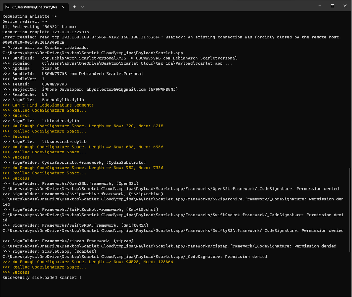Image resolution: width=352 pixels, height=297 pixels.
Task: Close the terminal window
Action: point(345,6)
